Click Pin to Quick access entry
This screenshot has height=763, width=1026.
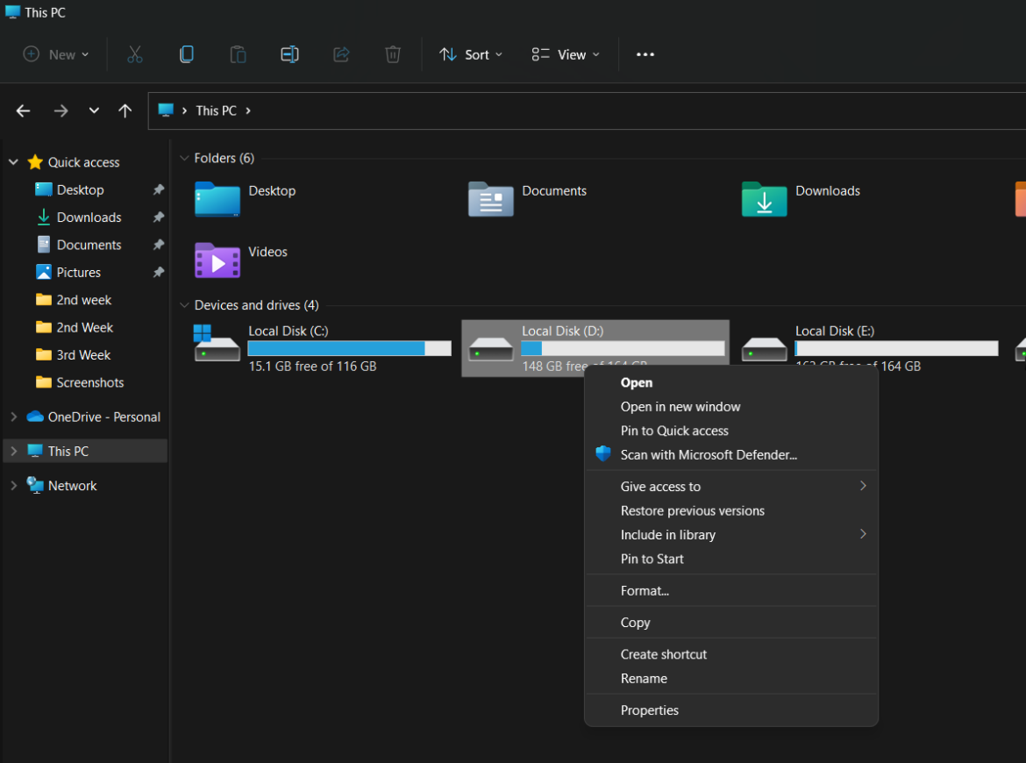pos(674,430)
